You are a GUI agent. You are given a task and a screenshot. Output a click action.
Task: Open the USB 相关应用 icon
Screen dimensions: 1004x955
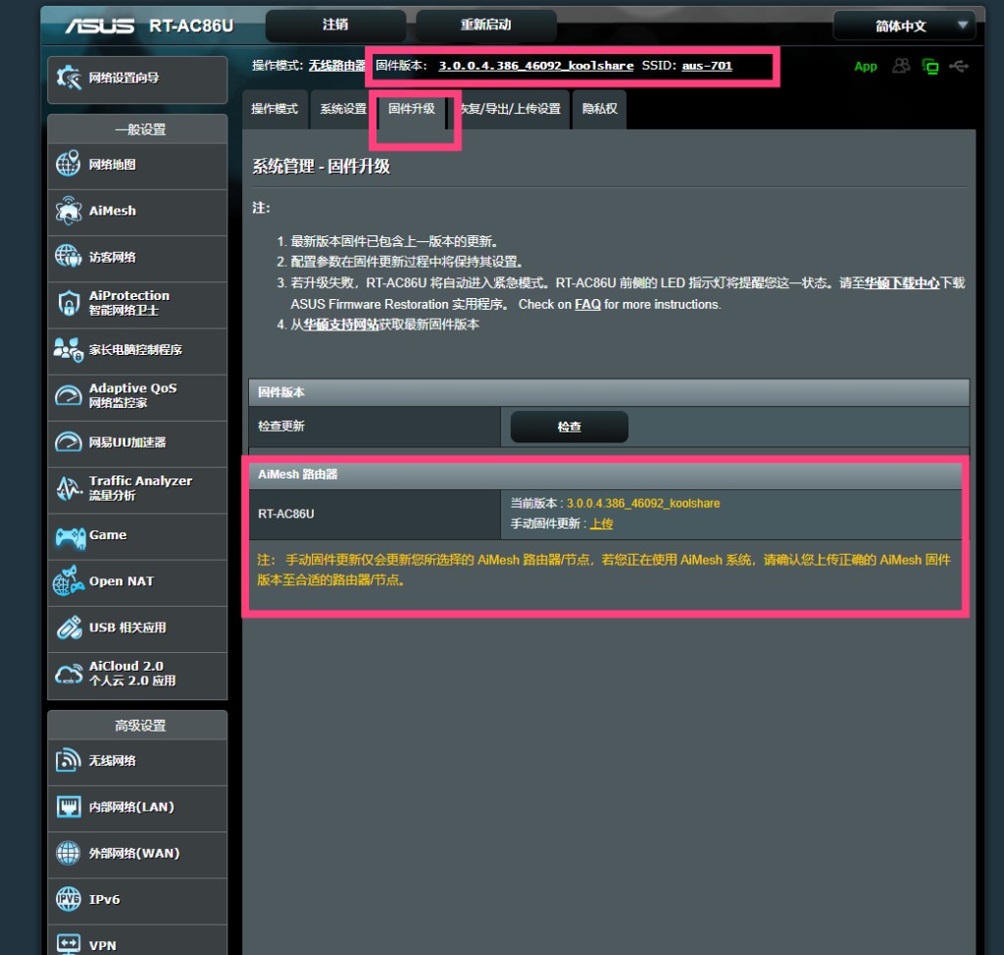[x=68, y=628]
